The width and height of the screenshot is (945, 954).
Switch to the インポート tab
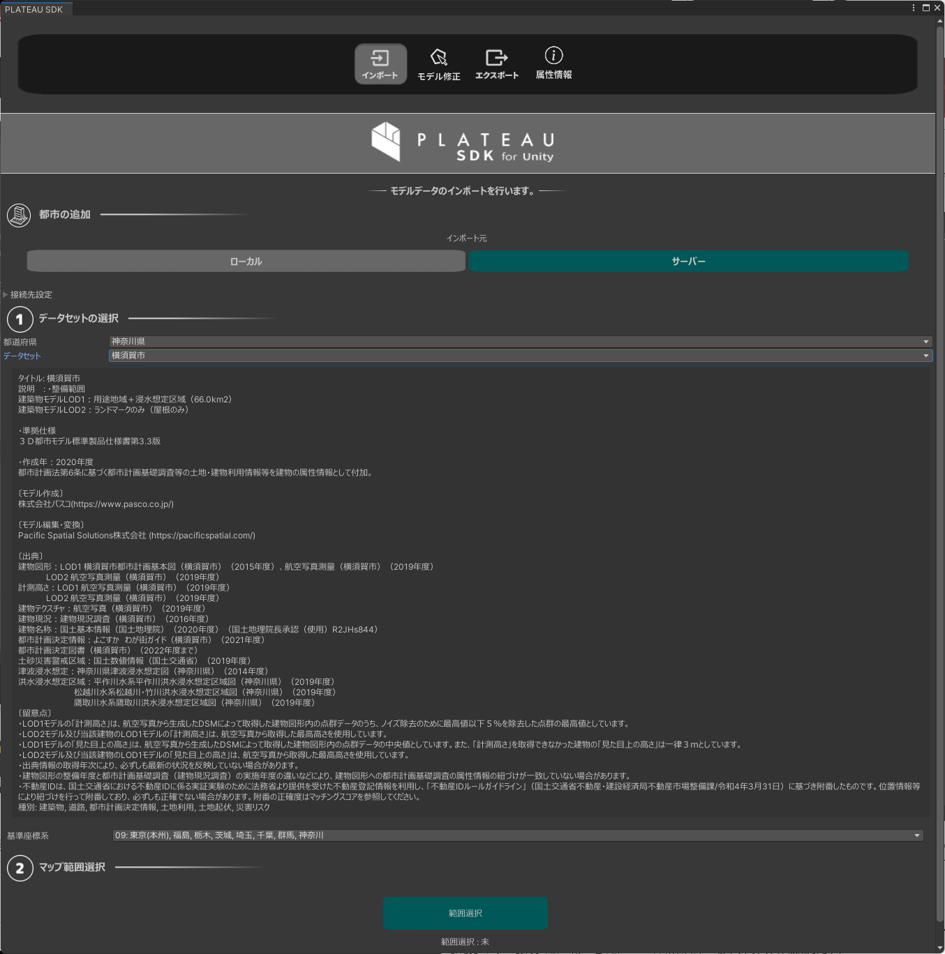(x=380, y=64)
